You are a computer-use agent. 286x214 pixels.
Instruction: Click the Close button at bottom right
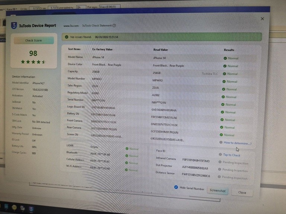pyautogui.click(x=242, y=192)
